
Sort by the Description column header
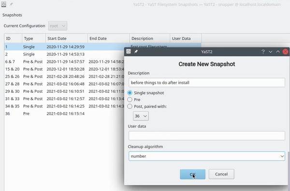[150, 39]
